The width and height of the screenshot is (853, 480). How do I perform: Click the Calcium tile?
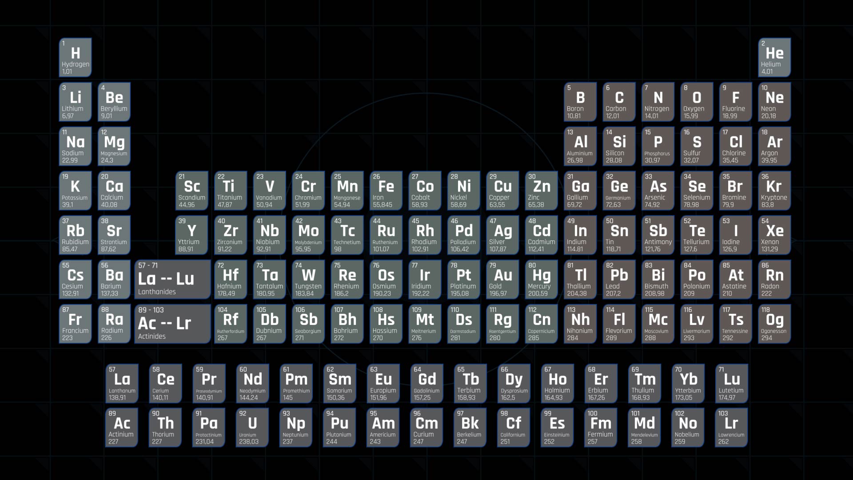[x=114, y=191]
